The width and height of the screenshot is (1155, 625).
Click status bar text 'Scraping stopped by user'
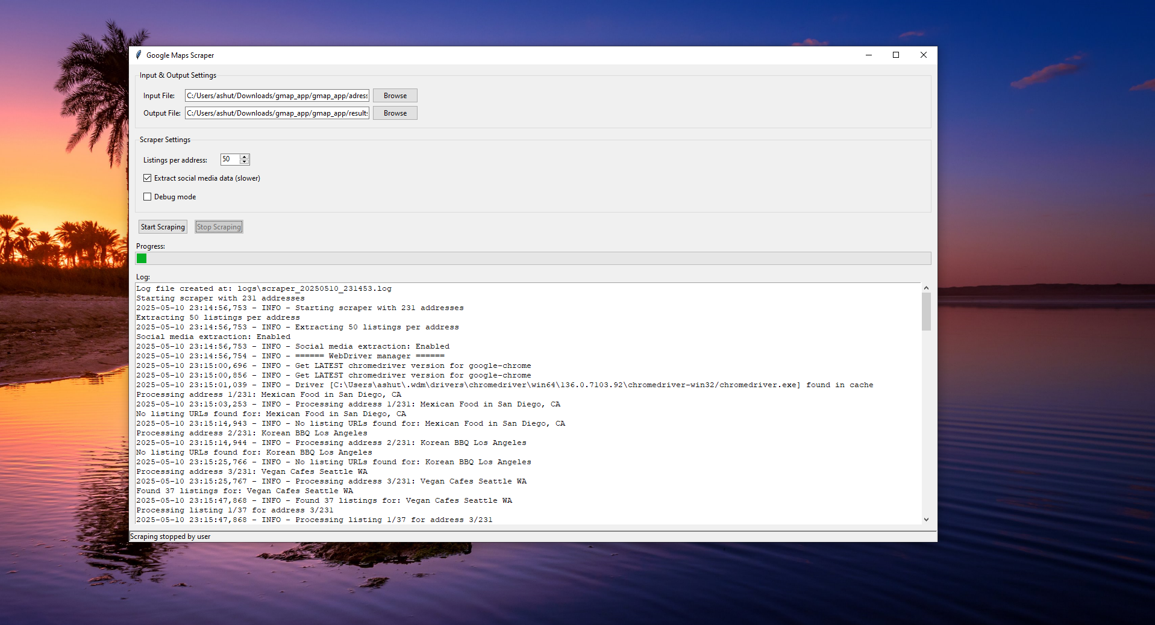pyautogui.click(x=171, y=536)
